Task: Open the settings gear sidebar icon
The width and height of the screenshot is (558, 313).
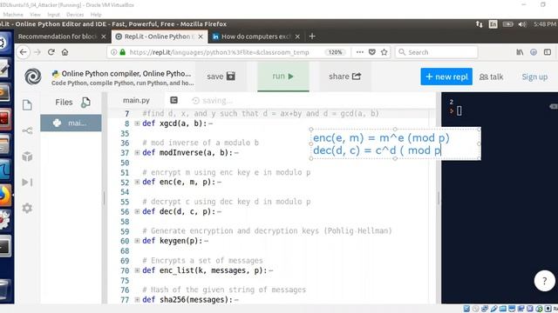Action: [x=27, y=208]
